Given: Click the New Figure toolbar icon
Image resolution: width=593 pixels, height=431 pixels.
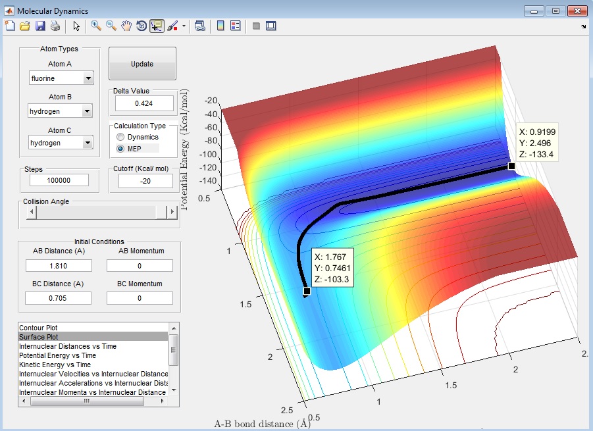Looking at the screenshot, I should [x=10, y=26].
